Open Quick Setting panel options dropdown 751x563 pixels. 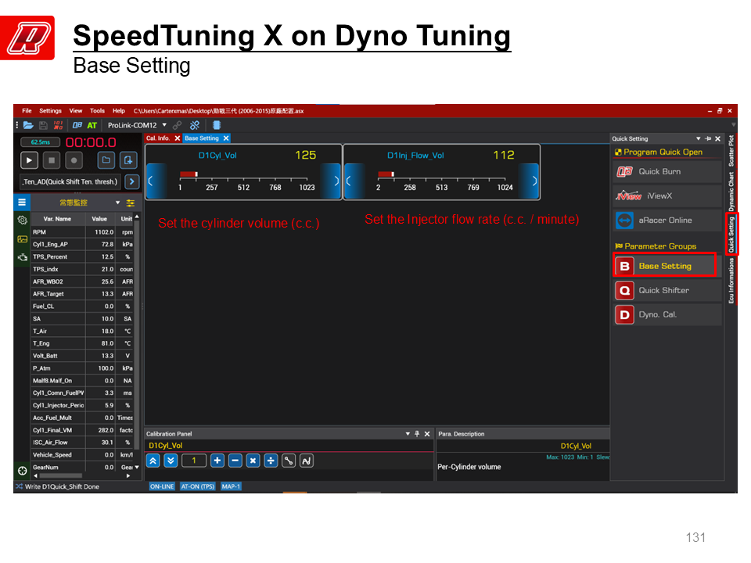click(699, 139)
